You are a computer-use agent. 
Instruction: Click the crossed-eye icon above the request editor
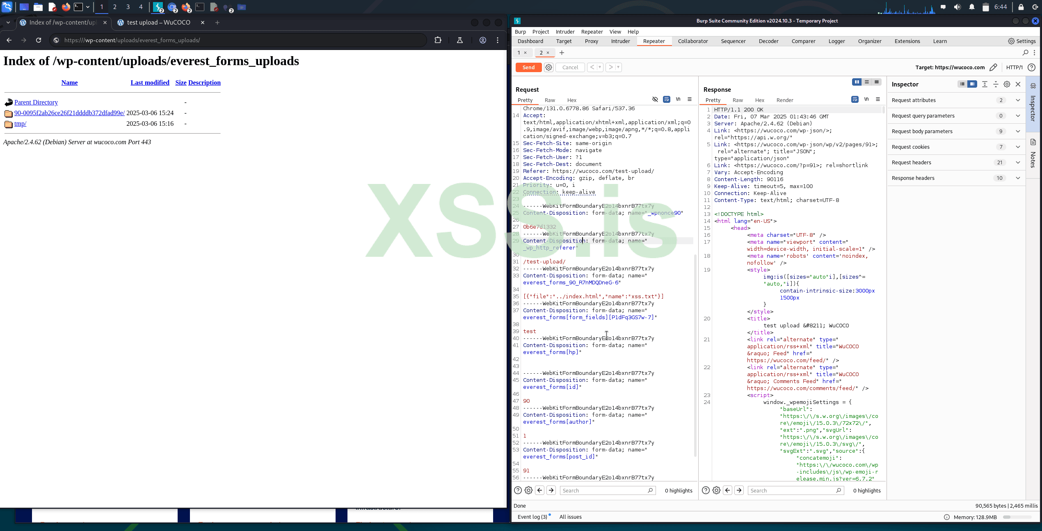coord(655,99)
